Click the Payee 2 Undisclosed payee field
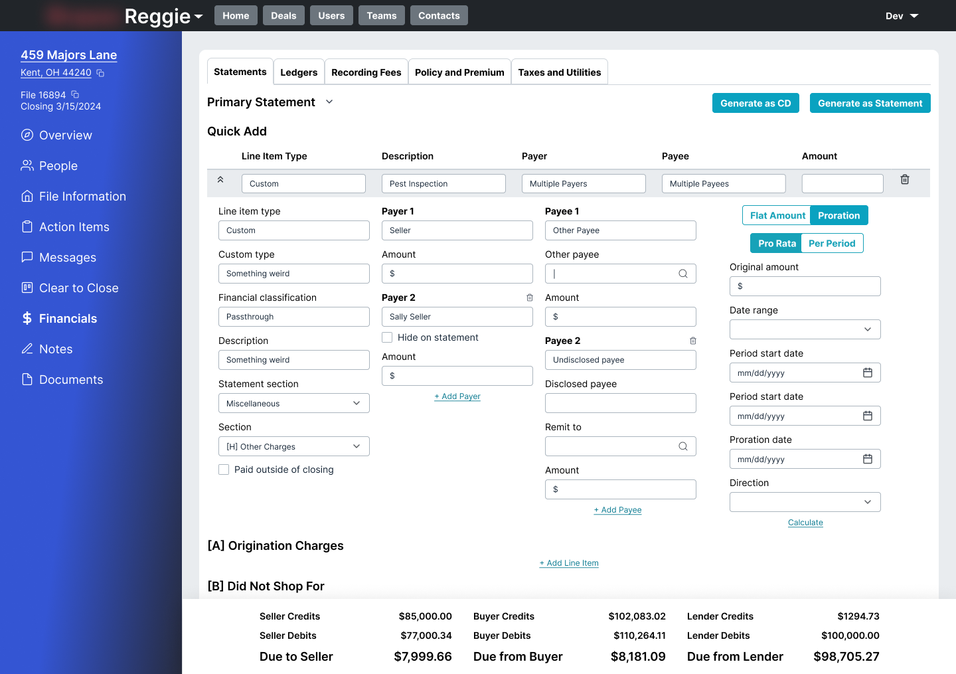The height and width of the screenshot is (674, 956). [x=621, y=360]
